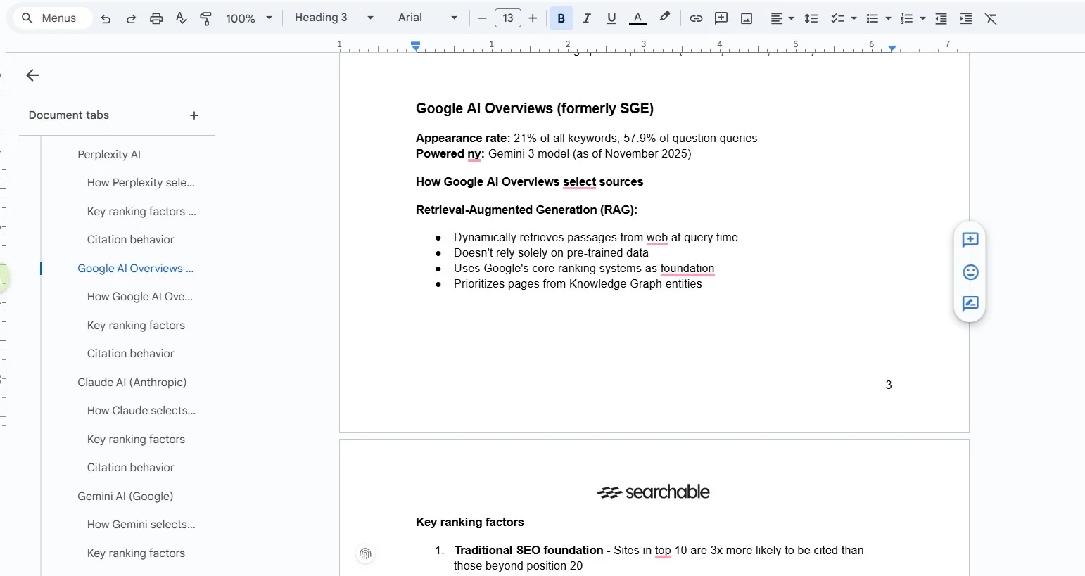
Task: Increase font size with plus button
Action: click(x=533, y=18)
